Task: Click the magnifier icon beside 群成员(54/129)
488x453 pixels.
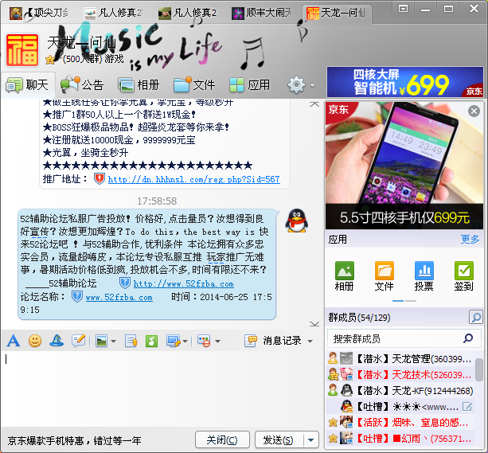Action: click(x=476, y=317)
